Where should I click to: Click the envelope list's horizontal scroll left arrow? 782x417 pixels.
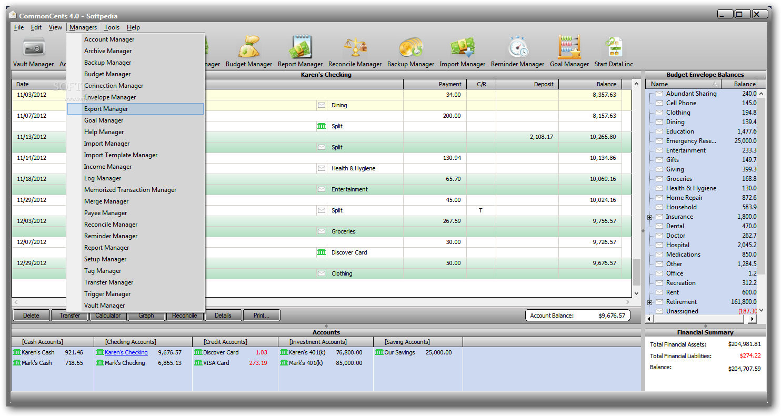(649, 319)
